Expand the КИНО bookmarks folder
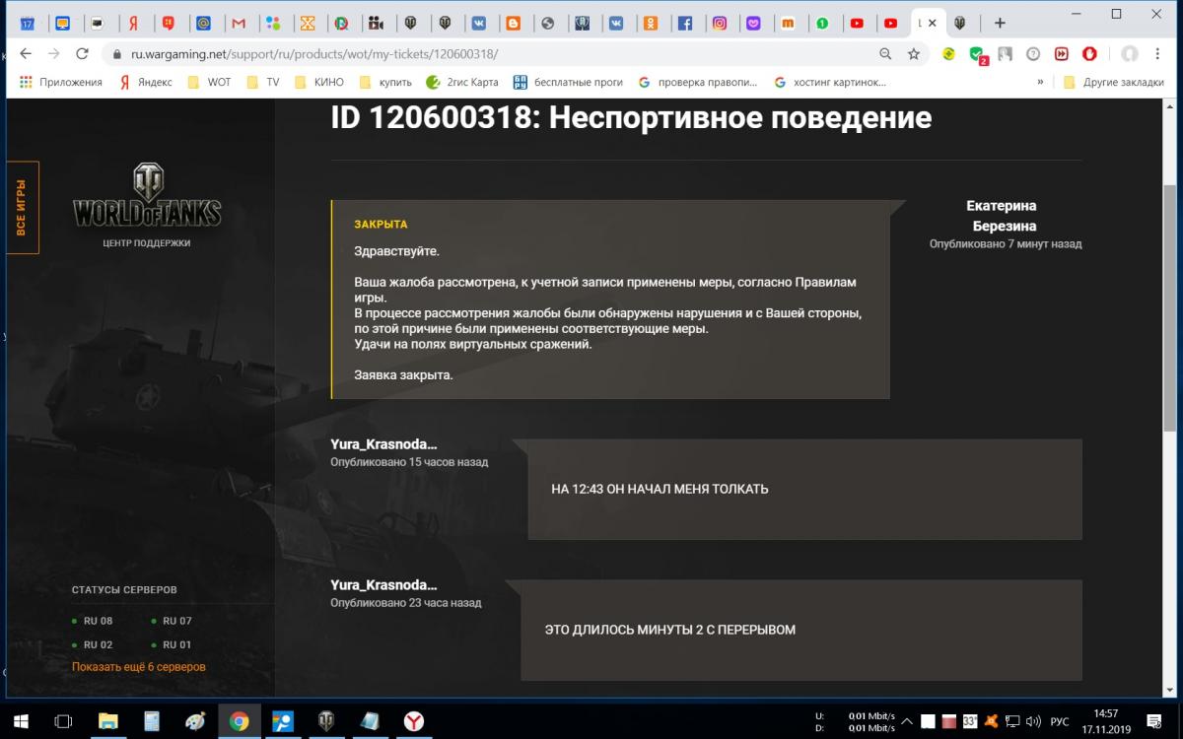The width and height of the screenshot is (1183, 739). pyautogui.click(x=319, y=83)
